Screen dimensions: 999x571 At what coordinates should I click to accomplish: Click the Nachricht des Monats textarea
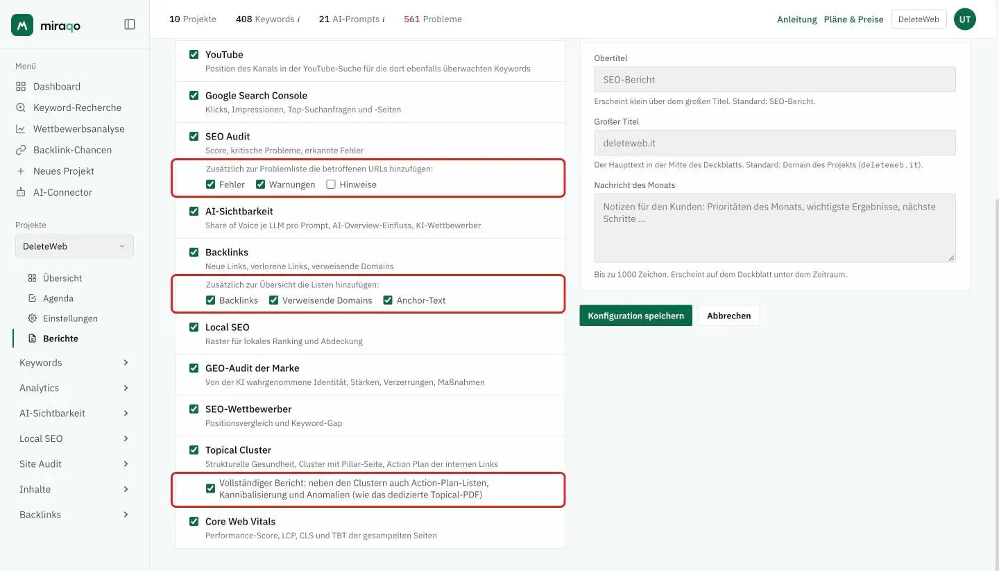[x=775, y=228]
